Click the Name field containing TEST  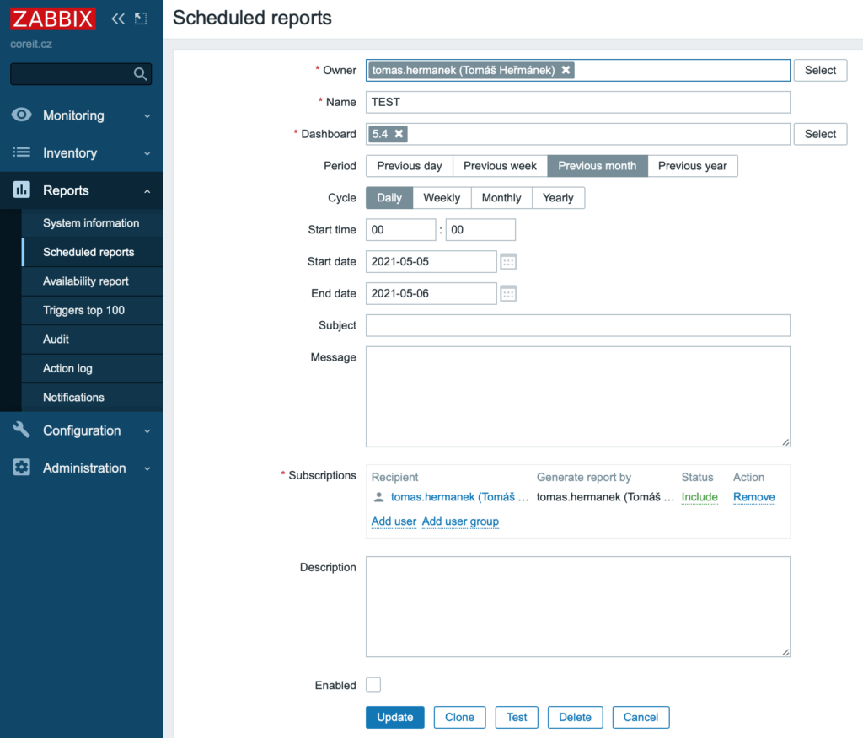click(578, 102)
